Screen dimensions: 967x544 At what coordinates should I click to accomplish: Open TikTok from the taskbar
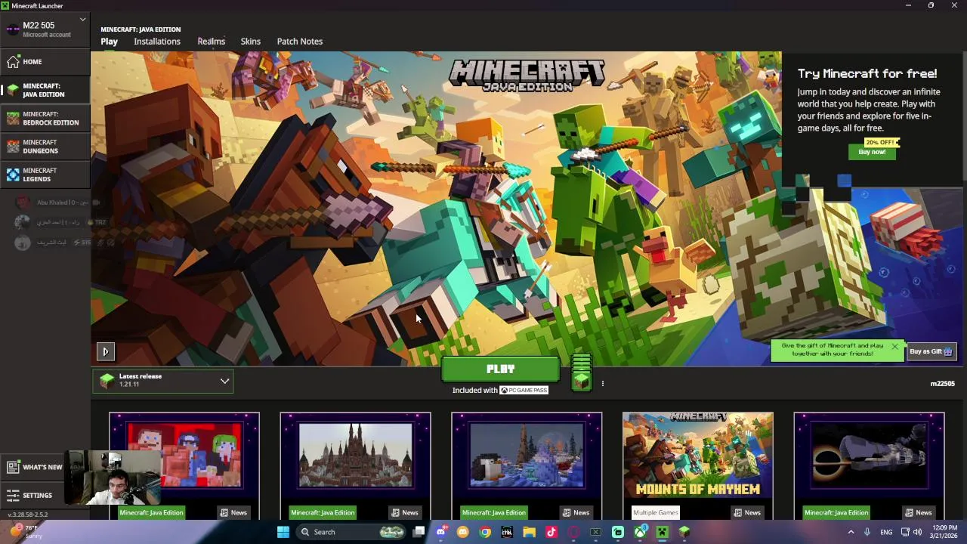pyautogui.click(x=551, y=532)
